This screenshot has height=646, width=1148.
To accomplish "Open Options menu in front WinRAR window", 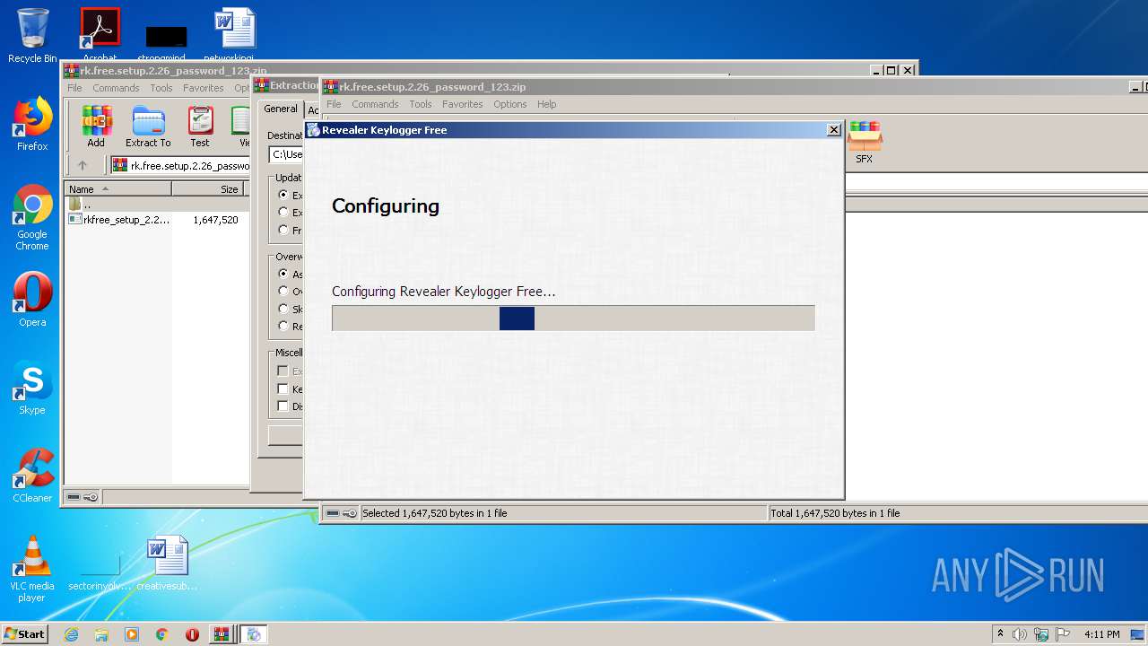I will 509,104.
